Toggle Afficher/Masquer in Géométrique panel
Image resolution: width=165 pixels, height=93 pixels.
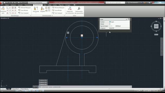click(x=24, y=7)
